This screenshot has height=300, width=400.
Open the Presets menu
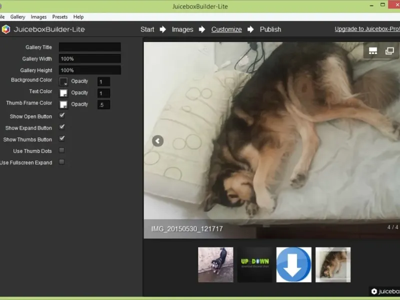click(x=60, y=17)
